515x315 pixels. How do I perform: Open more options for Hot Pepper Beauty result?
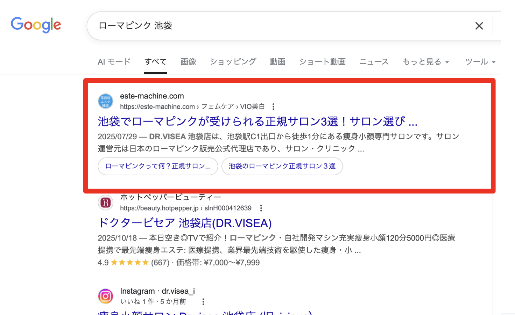[261, 208]
